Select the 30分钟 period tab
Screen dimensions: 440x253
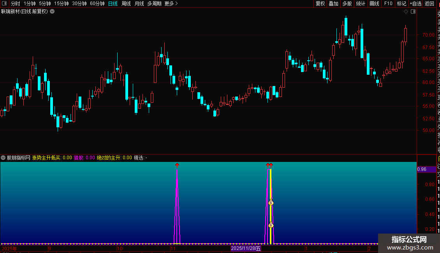click(79, 4)
